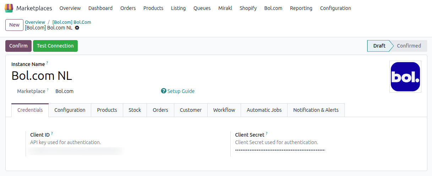The height and width of the screenshot is (176, 432).
Task: Switch to the Products tab
Action: tap(107, 110)
